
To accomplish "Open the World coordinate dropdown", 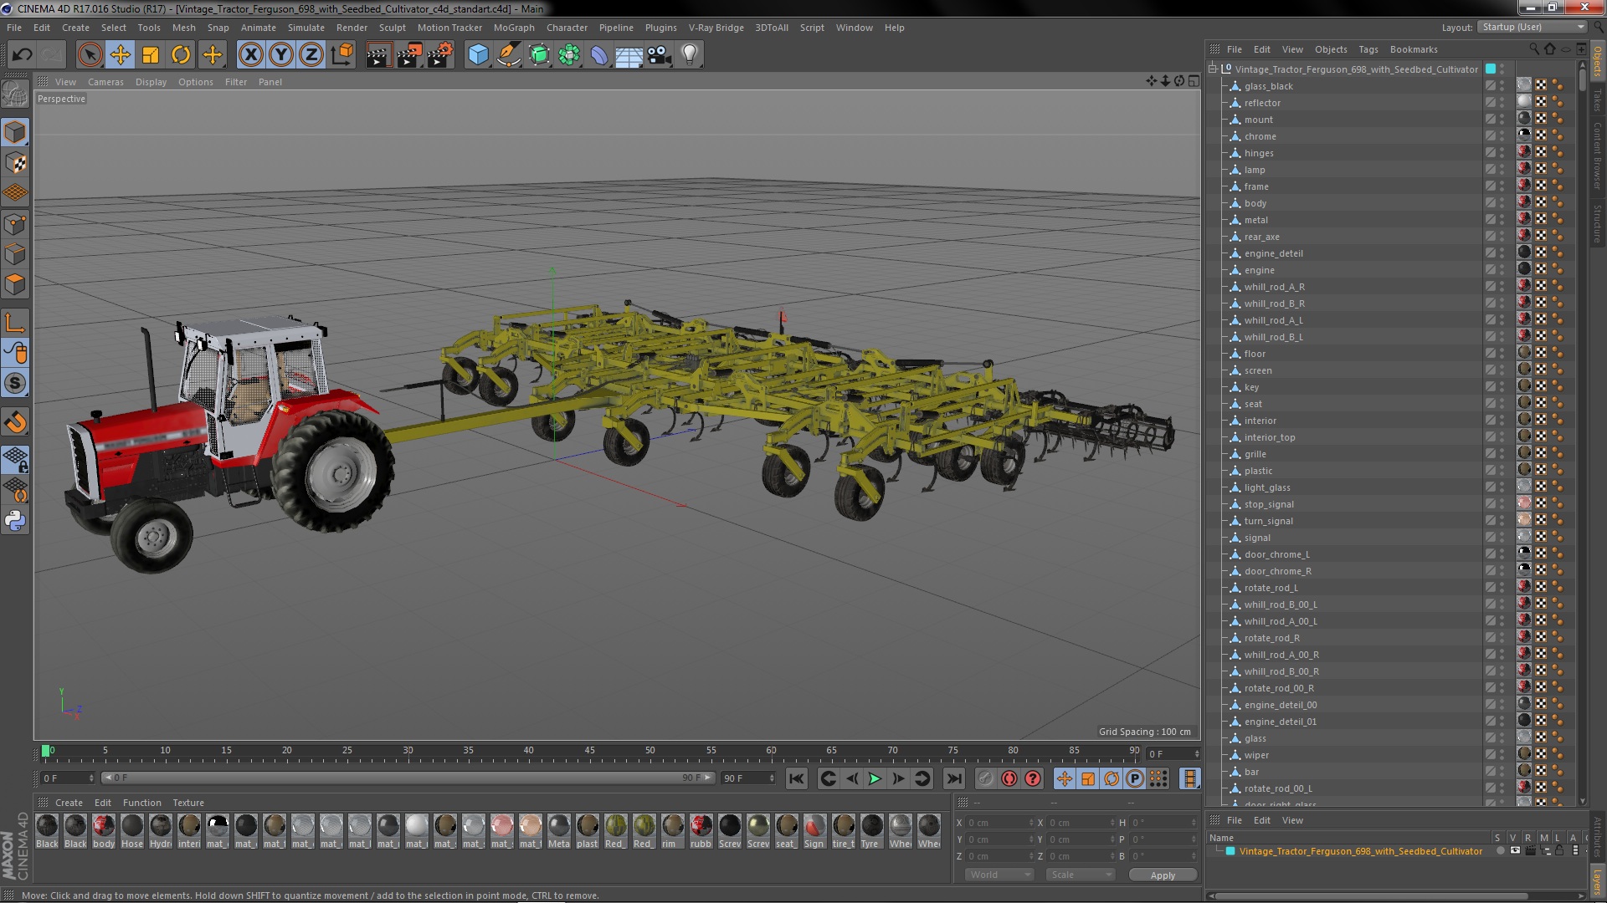I will tap(1000, 875).
